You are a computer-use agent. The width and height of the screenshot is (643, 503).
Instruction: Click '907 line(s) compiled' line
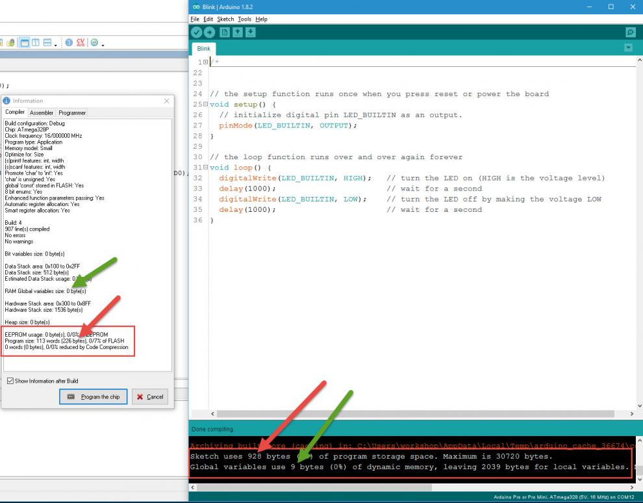[x=27, y=229]
